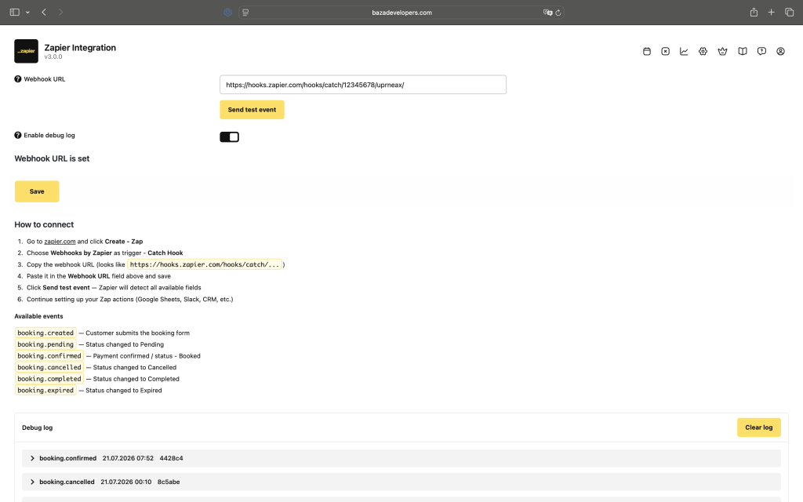Click the booking.expired event code
Screen dimensions: 803x502
[x=45, y=391]
